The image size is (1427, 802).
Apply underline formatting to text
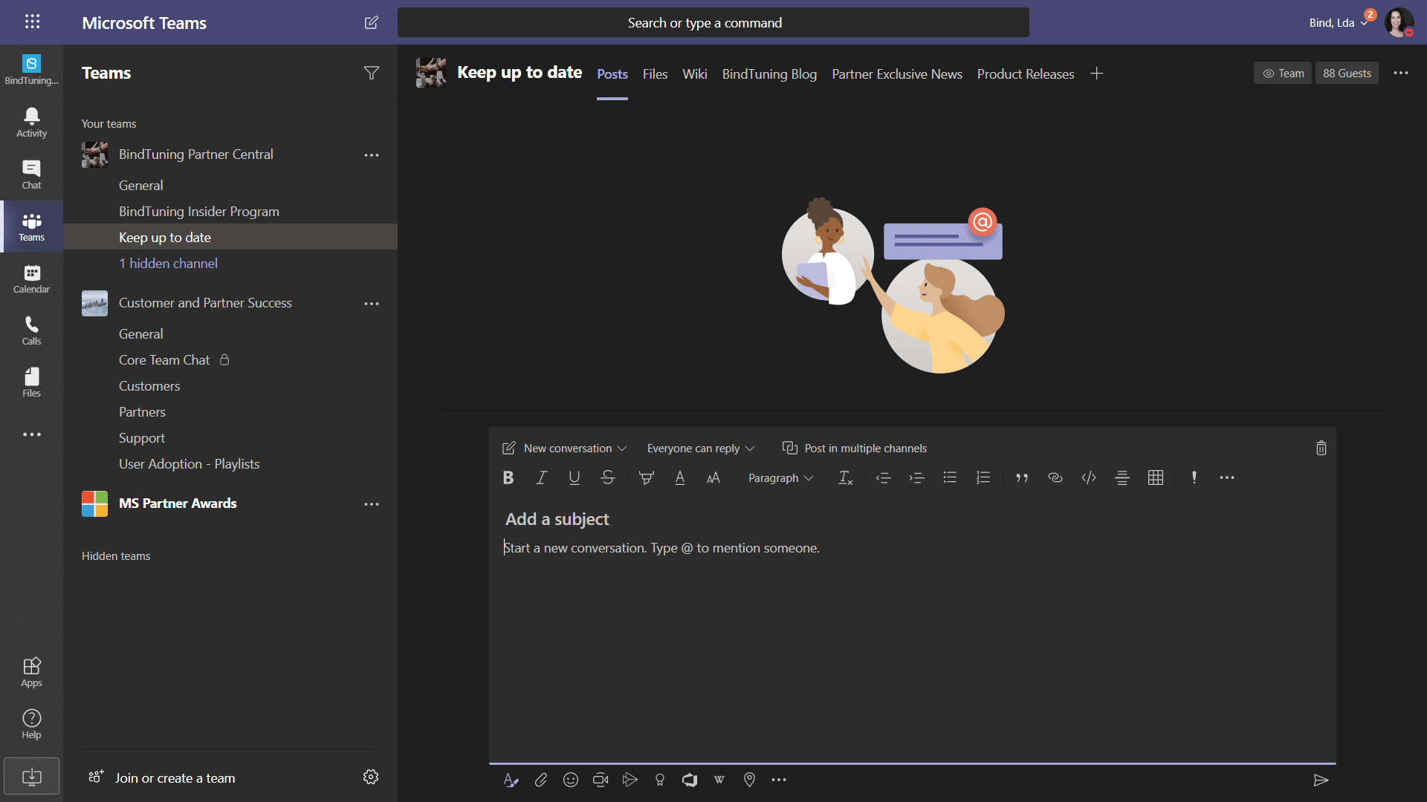coord(575,477)
